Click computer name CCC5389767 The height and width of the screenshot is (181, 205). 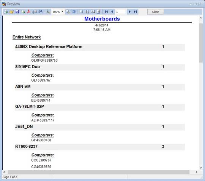[41, 160]
